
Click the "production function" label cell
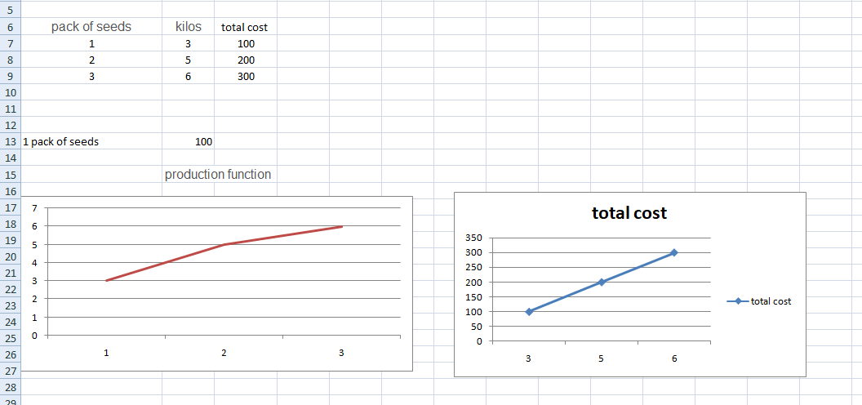coord(217,174)
